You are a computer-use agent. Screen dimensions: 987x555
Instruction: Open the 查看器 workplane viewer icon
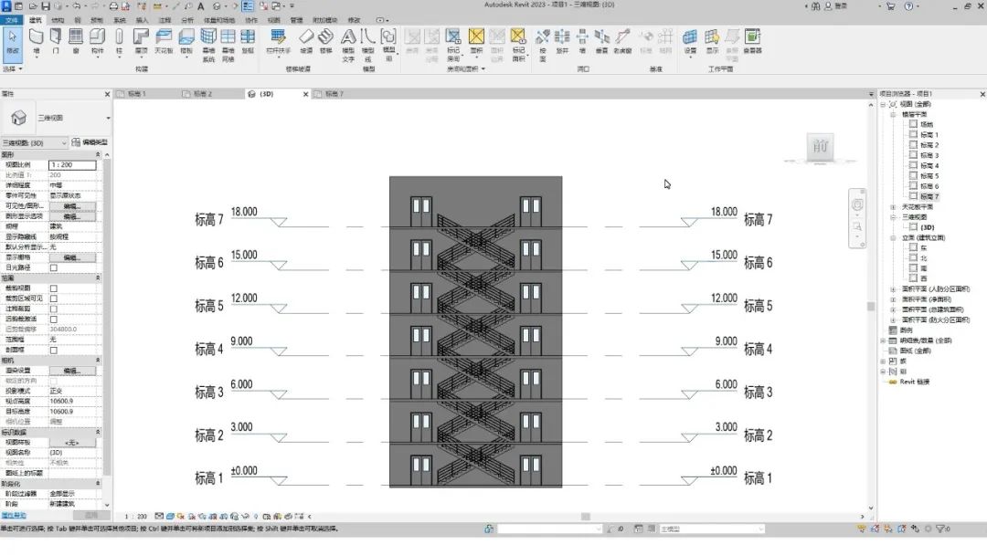pos(752,41)
